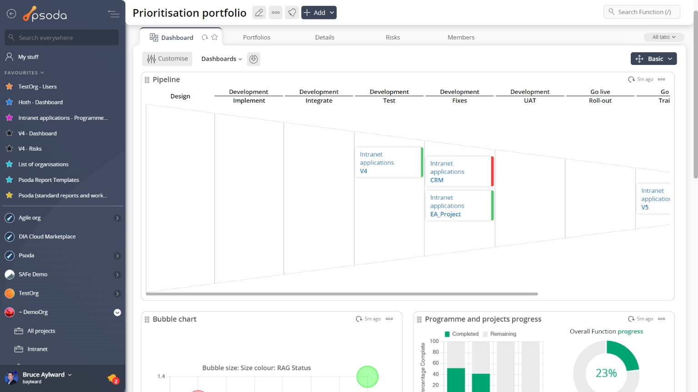Click the Search everywhere field
This screenshot has width=698, height=392.
point(62,38)
